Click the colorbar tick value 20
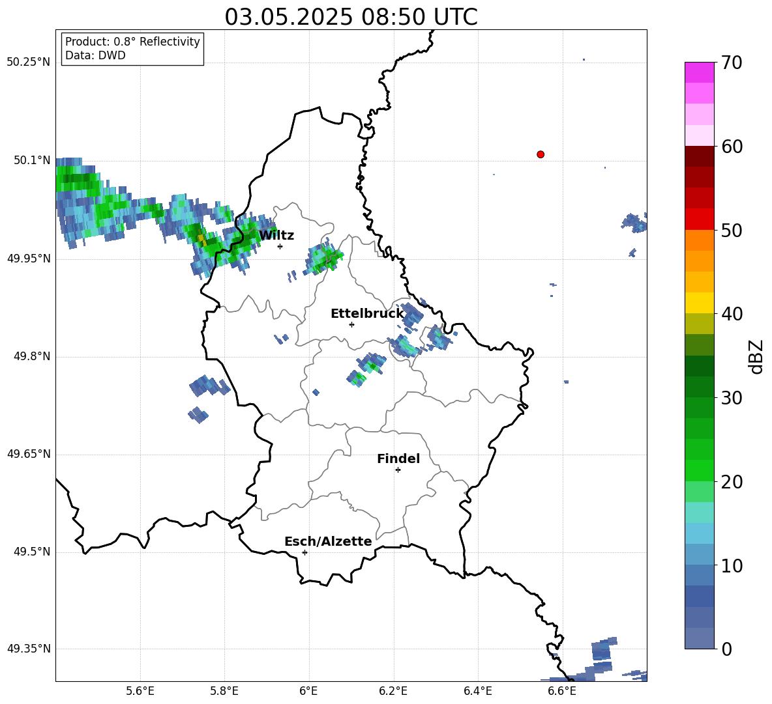772x704 pixels. [732, 482]
